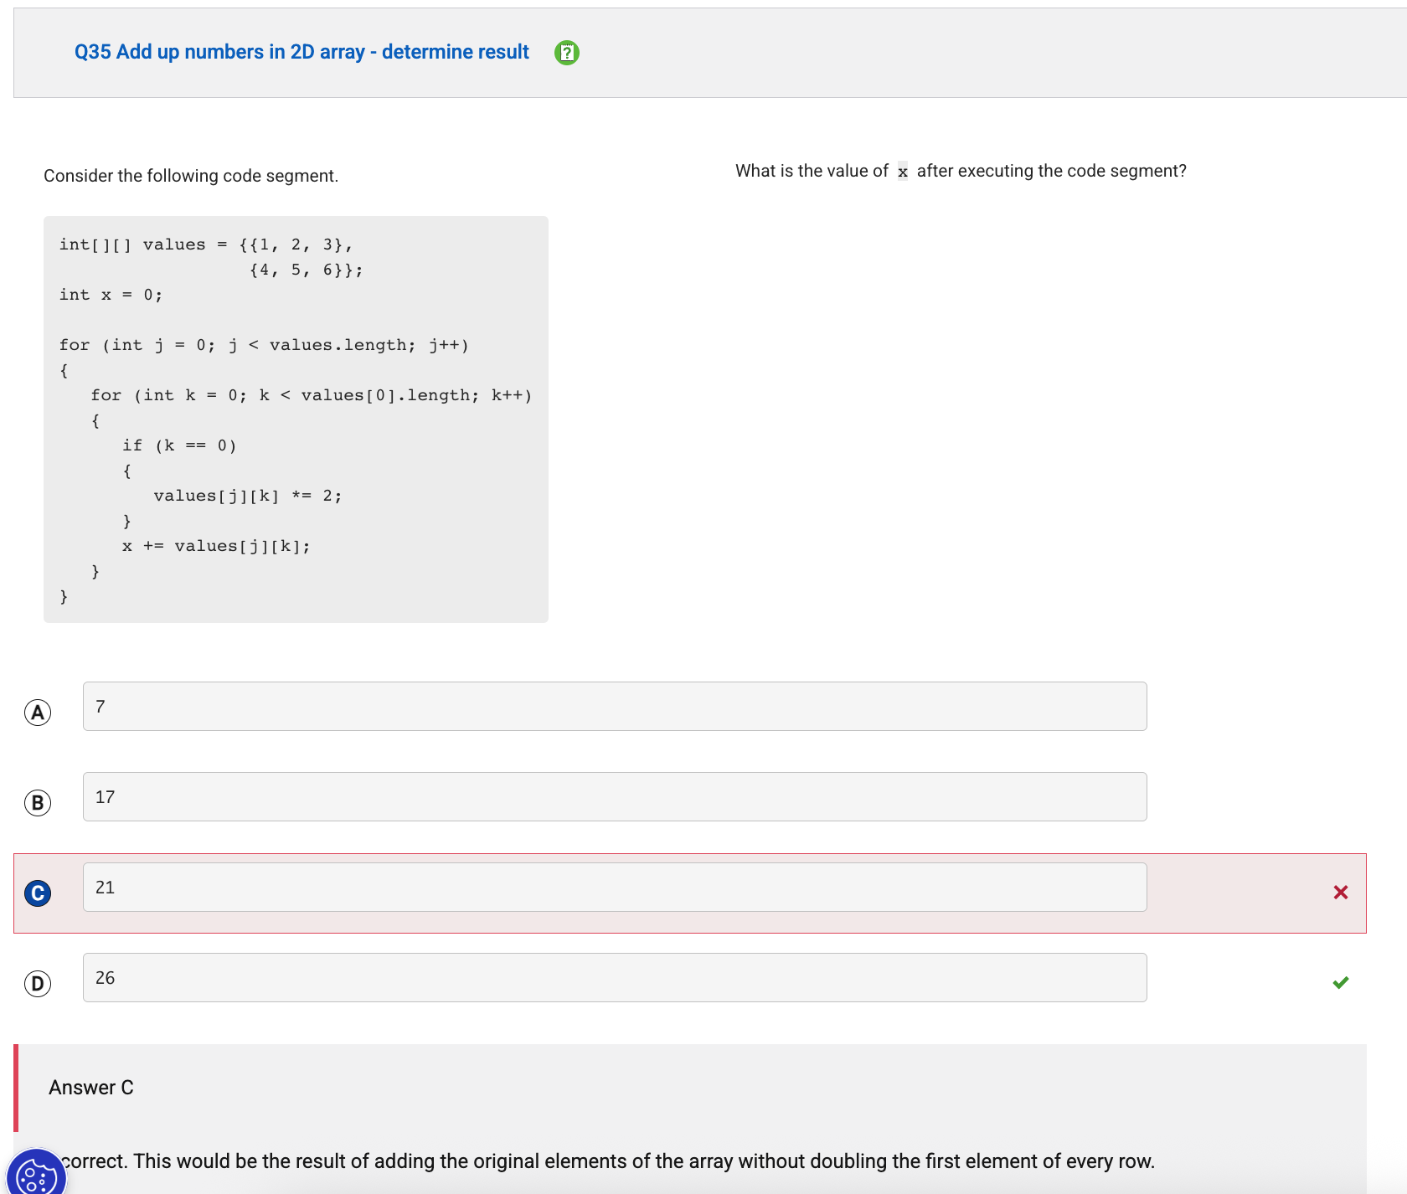Image resolution: width=1407 pixels, height=1194 pixels.
Task: Click the answer box containing 7
Action: (614, 707)
